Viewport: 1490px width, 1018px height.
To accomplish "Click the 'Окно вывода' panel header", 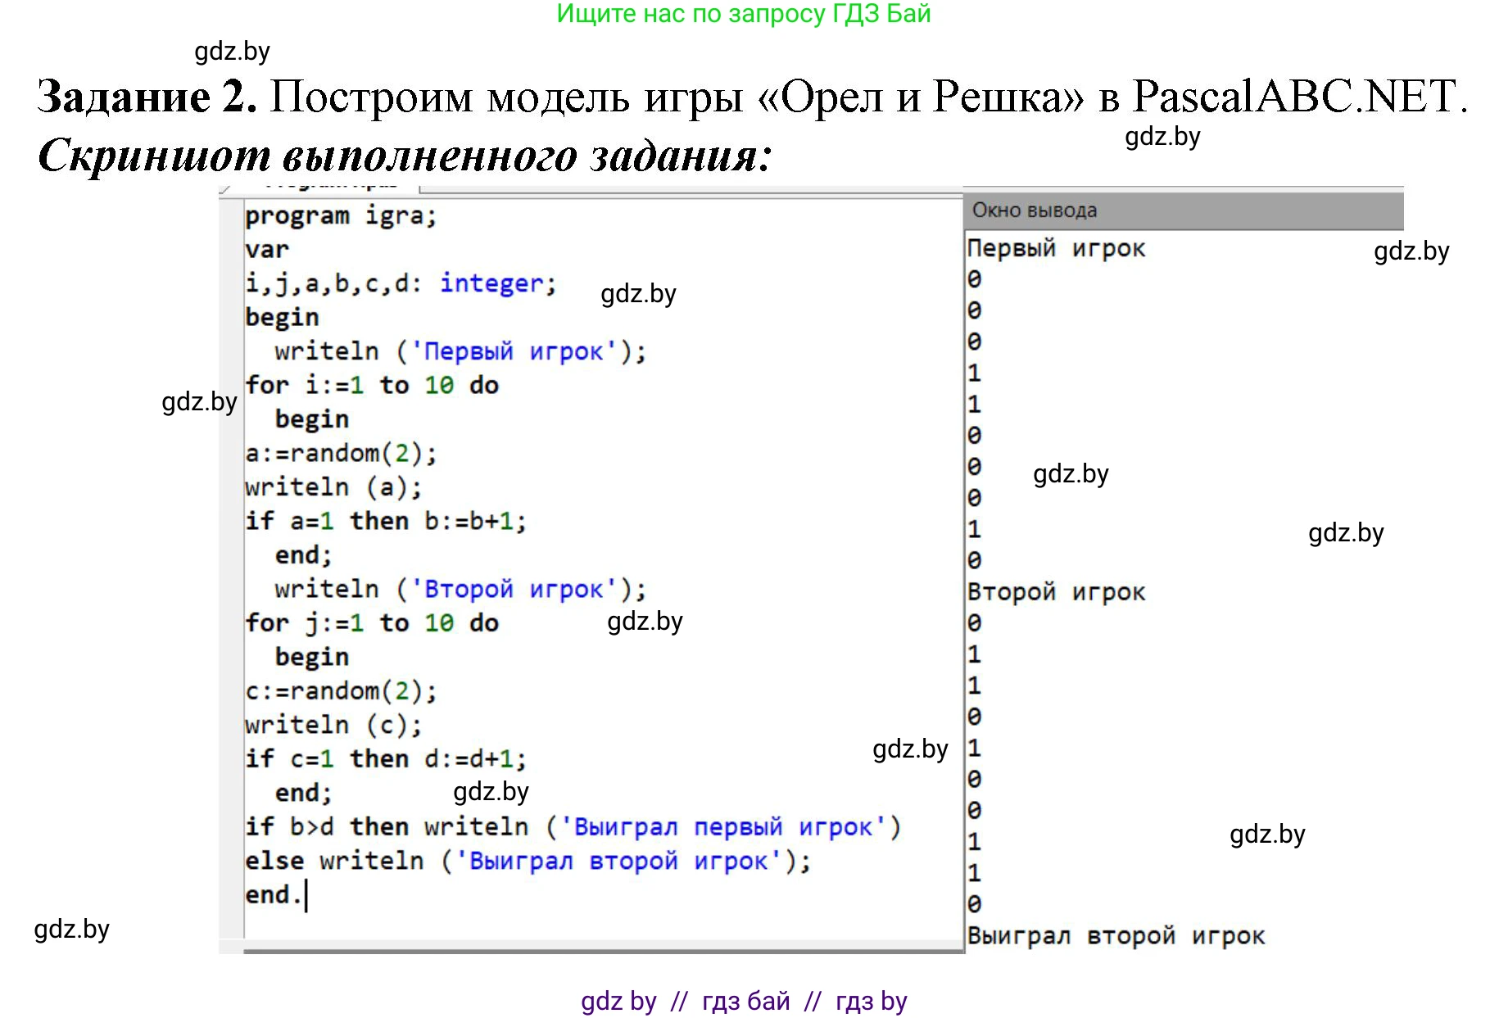I will (x=1034, y=210).
